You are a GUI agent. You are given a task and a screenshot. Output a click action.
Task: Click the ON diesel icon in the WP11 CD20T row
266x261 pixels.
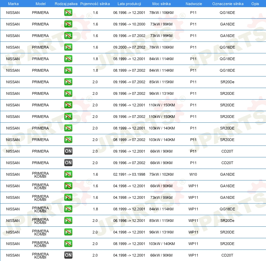click(68, 255)
